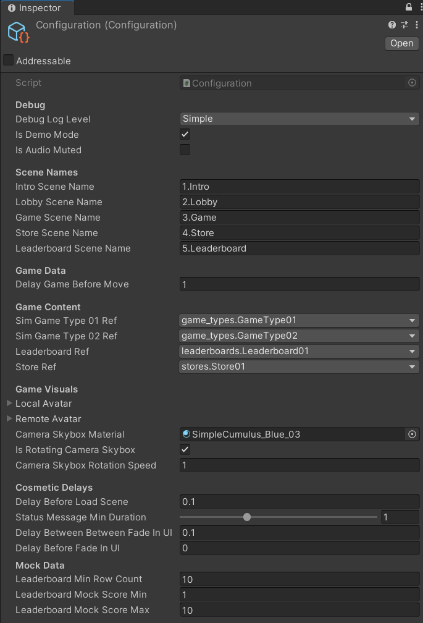
Task: Check the Is Audio Muted box
Action: [185, 150]
